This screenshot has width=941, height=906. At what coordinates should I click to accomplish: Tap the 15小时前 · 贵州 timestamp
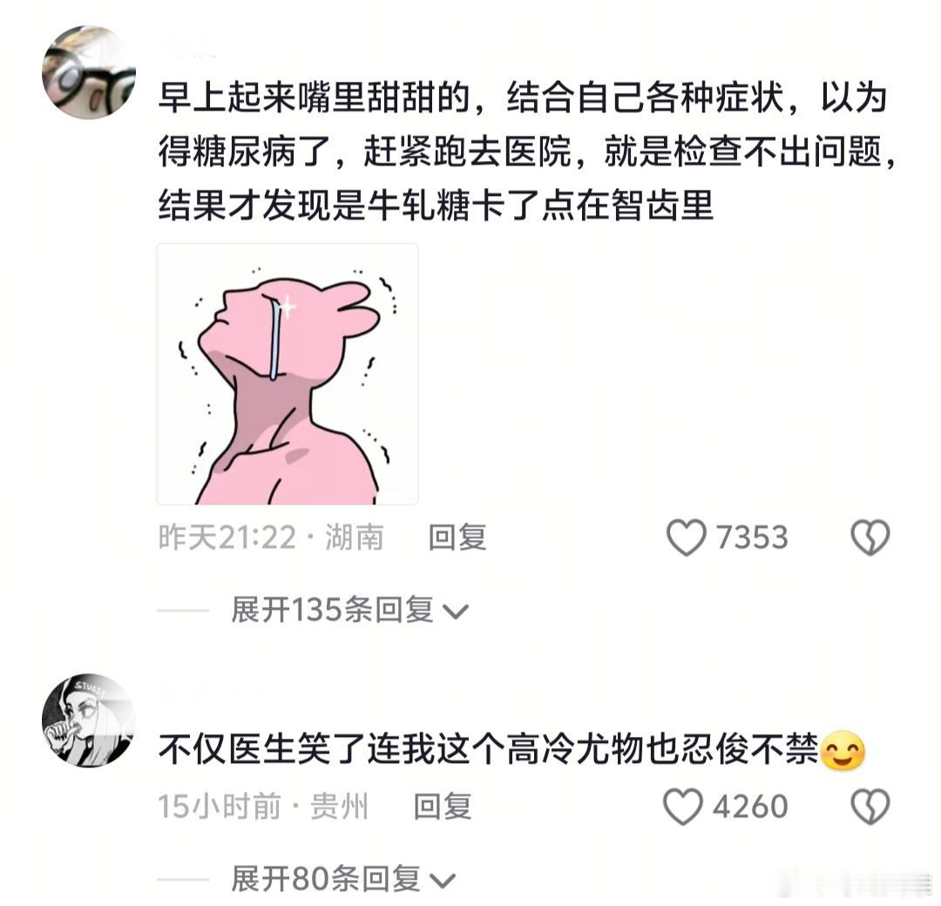tap(263, 806)
